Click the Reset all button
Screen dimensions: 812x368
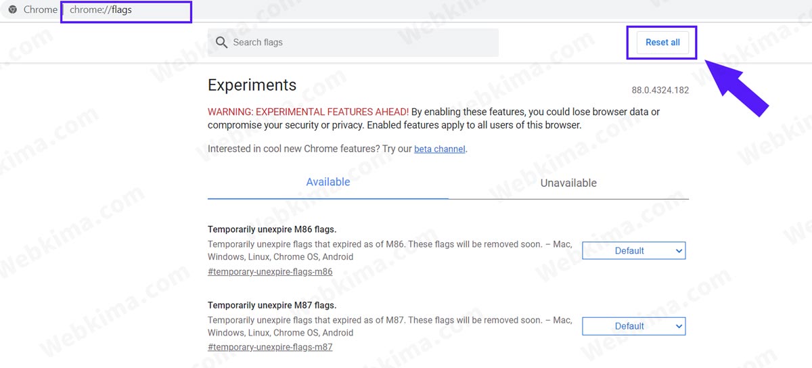pyautogui.click(x=662, y=43)
